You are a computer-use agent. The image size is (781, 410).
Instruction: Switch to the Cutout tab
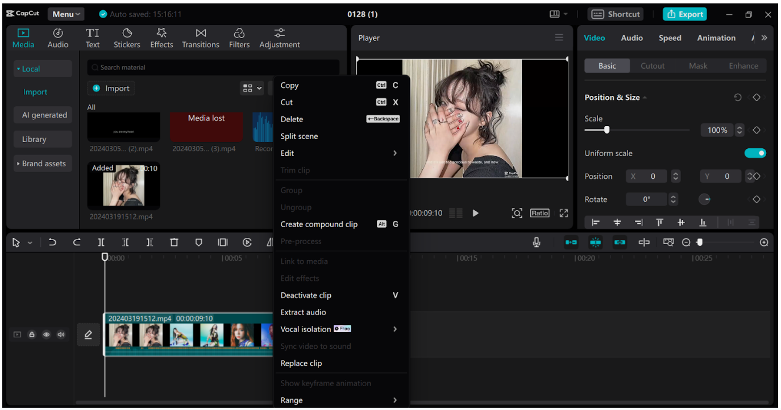653,65
